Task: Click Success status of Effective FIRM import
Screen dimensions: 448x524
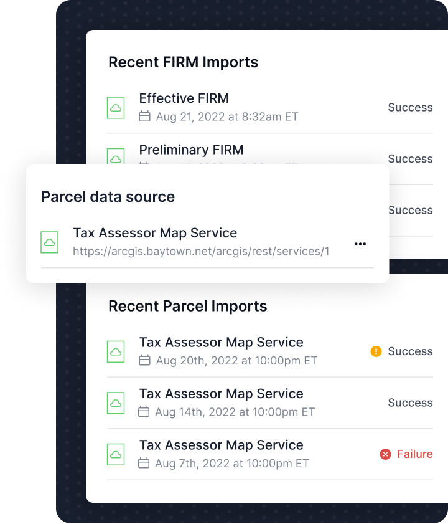Action: point(410,107)
